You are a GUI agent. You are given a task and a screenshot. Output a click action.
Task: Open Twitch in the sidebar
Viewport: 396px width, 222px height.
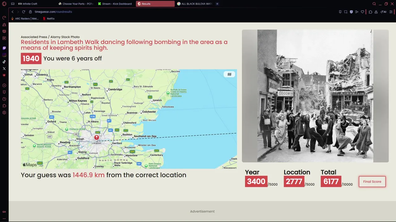4,48
